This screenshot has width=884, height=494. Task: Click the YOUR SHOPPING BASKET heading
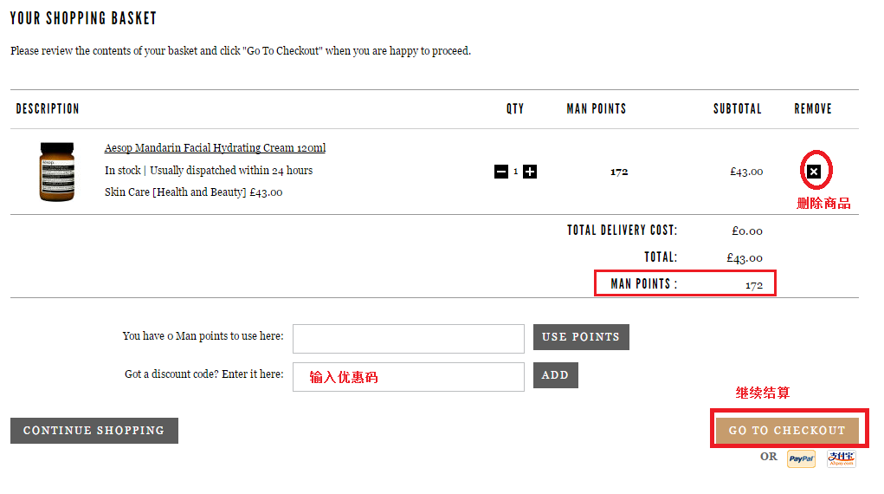click(x=83, y=18)
